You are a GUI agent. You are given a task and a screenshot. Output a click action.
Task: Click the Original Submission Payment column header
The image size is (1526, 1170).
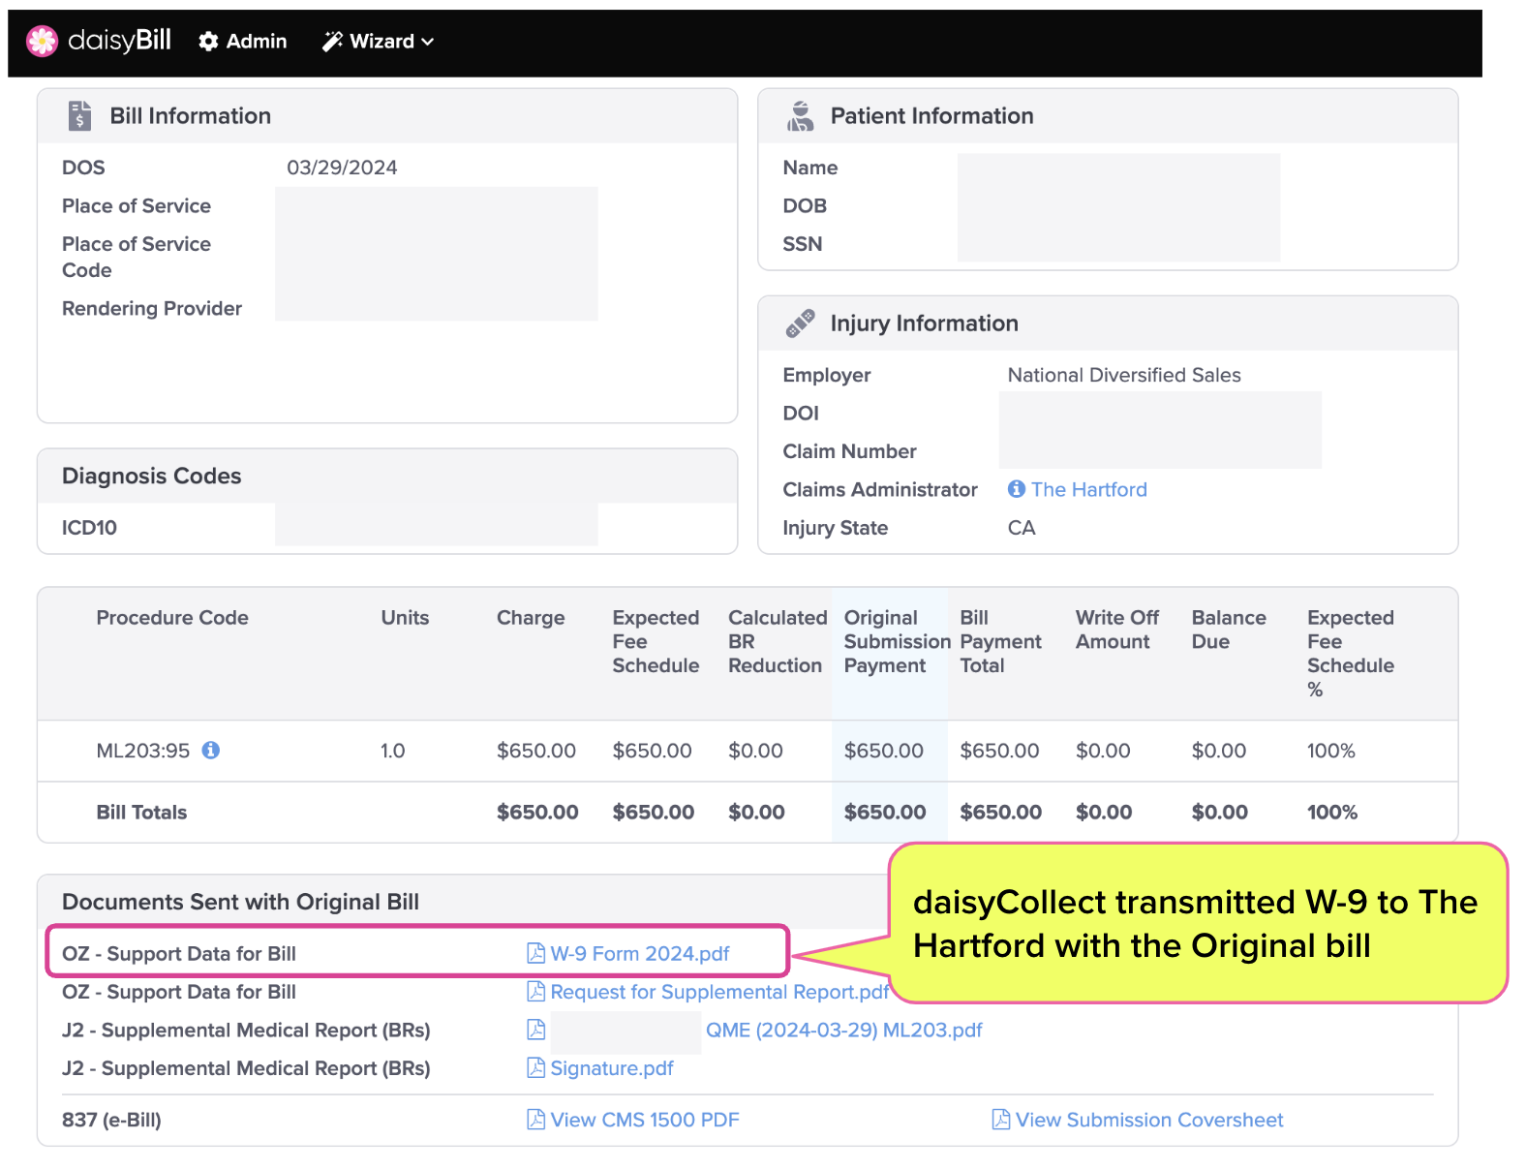[x=897, y=641]
